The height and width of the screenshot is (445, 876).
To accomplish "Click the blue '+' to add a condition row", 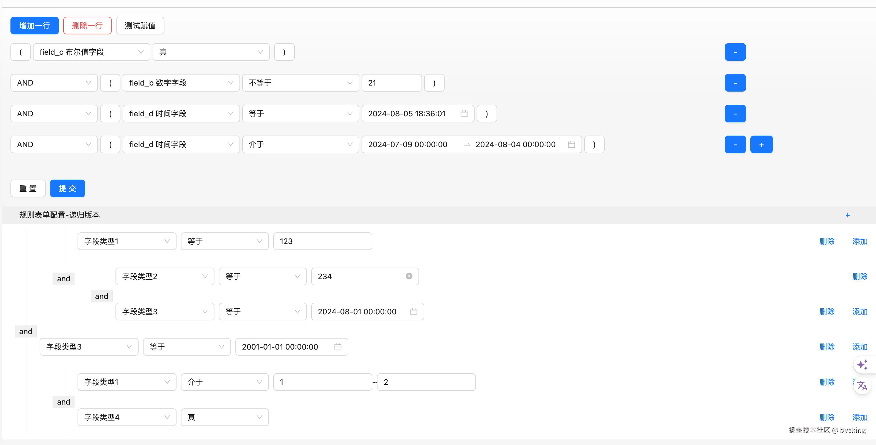I will tap(761, 144).
